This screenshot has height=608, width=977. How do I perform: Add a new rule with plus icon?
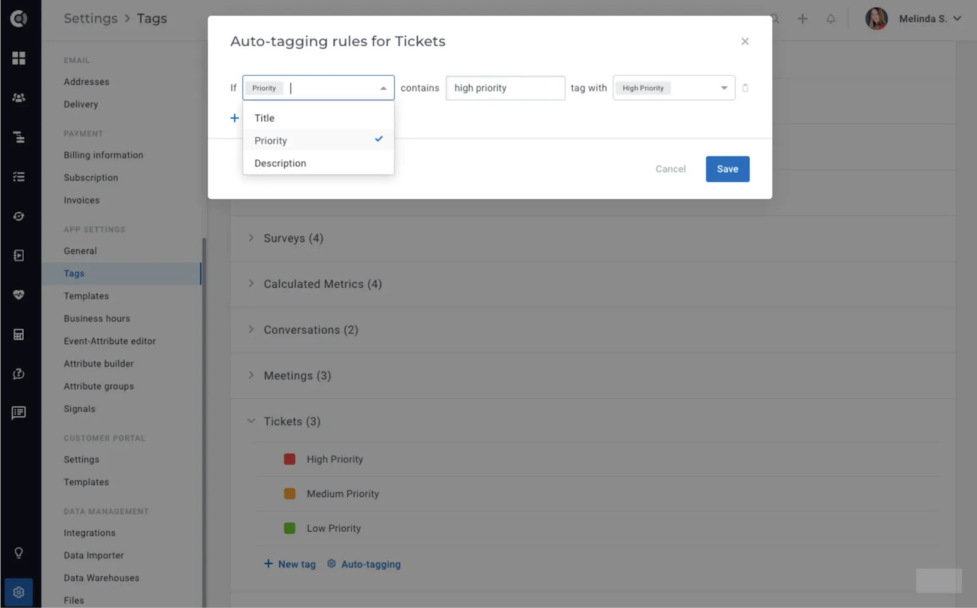pos(234,118)
